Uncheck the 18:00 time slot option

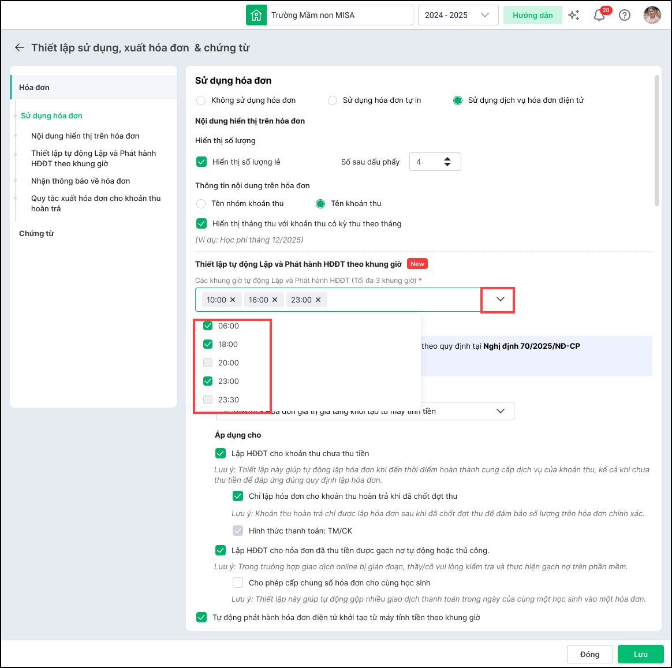click(x=208, y=344)
